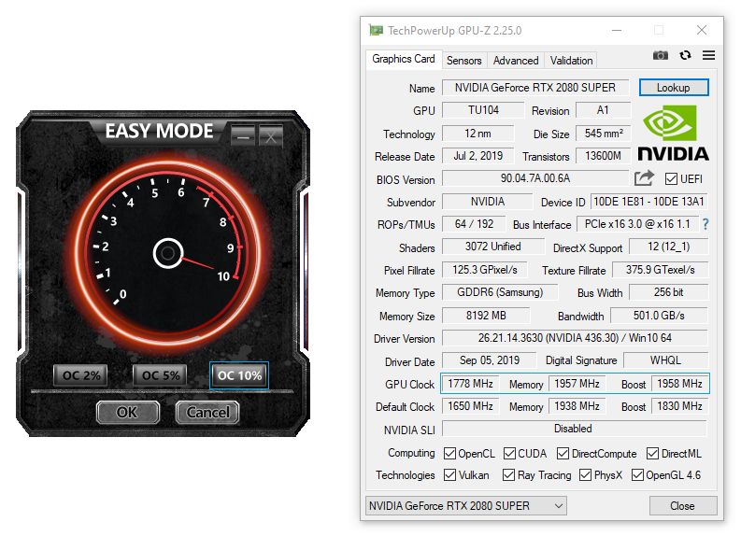Click the overclock gauge dial center
This screenshot has height=536, width=741.
pos(168,253)
